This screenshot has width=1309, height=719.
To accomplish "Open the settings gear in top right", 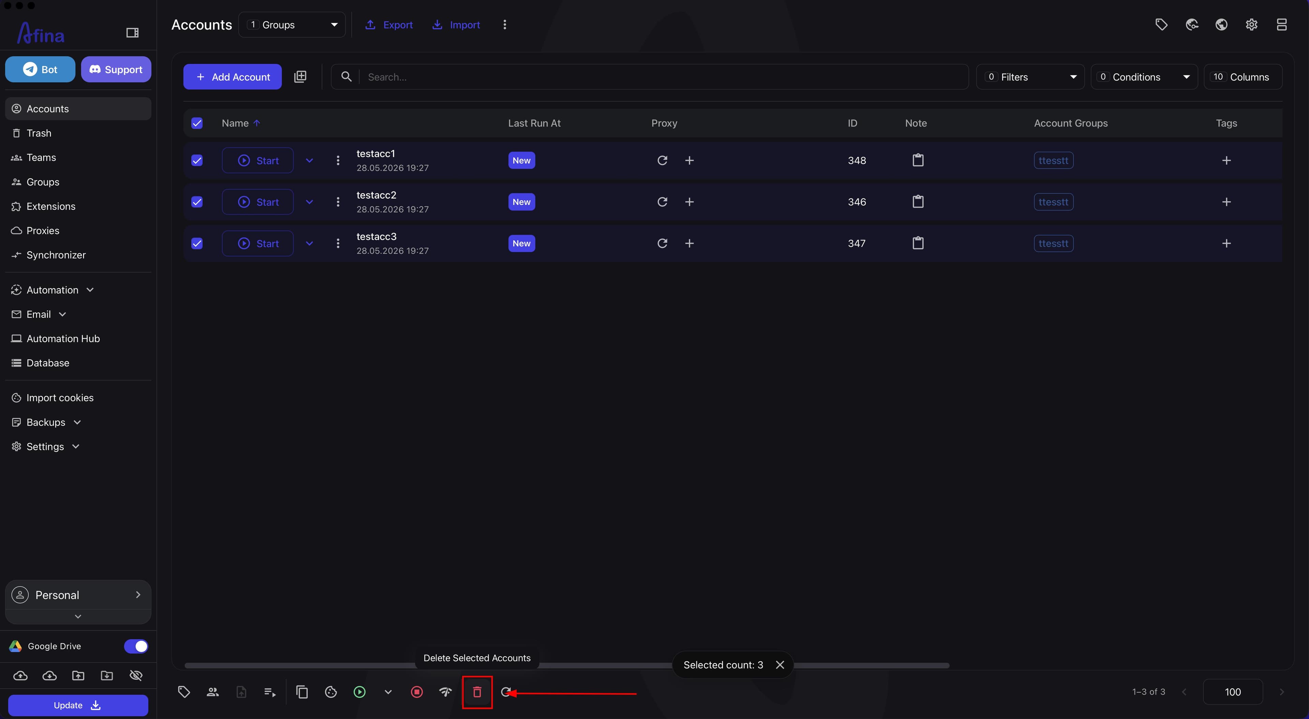I will pyautogui.click(x=1252, y=25).
